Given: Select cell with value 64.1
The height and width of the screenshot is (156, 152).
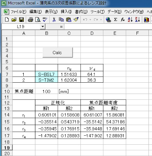Looking at the screenshot, I should (92, 74).
